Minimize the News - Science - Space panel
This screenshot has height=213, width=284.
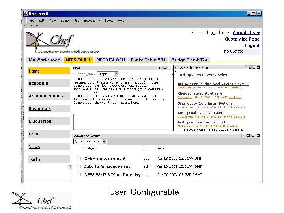pos(254,67)
